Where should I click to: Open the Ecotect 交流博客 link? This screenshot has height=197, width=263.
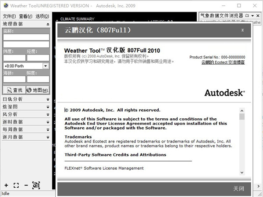coord(223,62)
